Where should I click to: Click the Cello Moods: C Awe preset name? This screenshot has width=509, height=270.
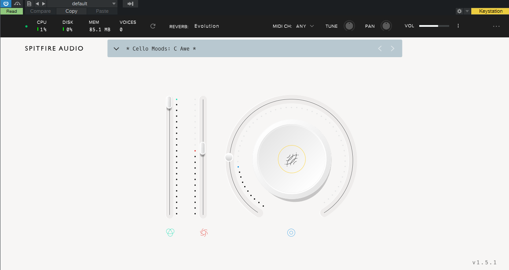[x=161, y=49]
